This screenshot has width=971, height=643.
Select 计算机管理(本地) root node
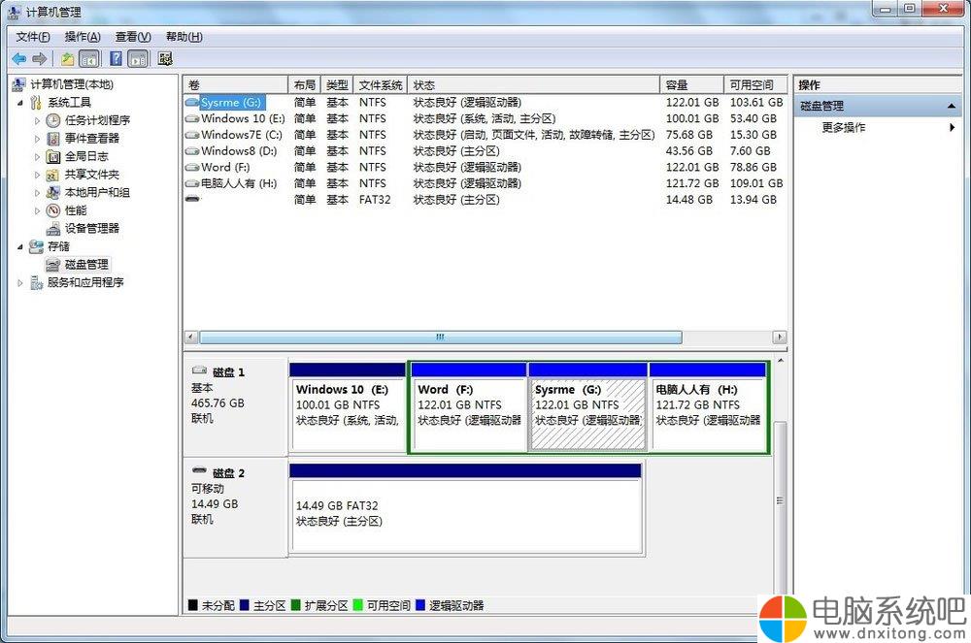tap(72, 84)
